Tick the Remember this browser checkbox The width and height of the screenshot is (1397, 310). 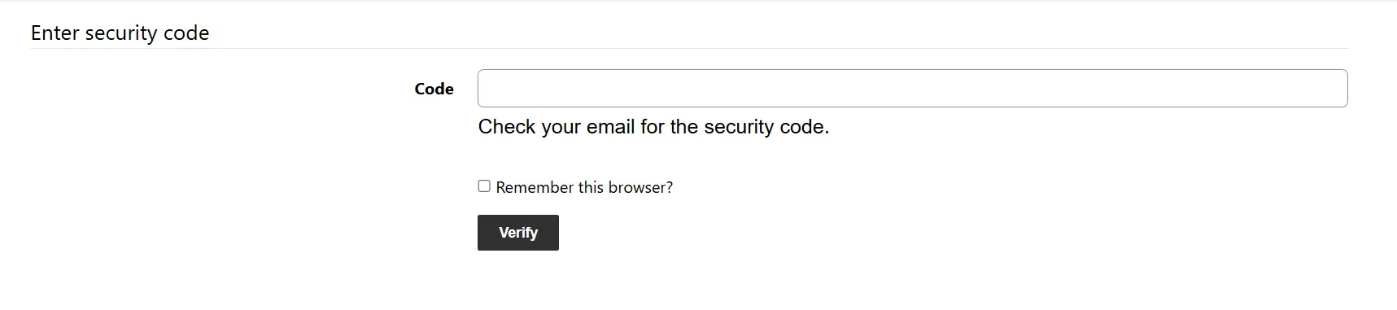coord(484,186)
